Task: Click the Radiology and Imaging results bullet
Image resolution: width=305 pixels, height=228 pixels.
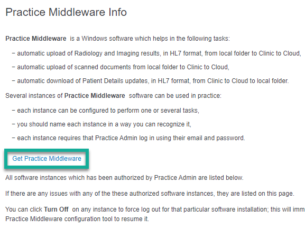Action: [156, 53]
